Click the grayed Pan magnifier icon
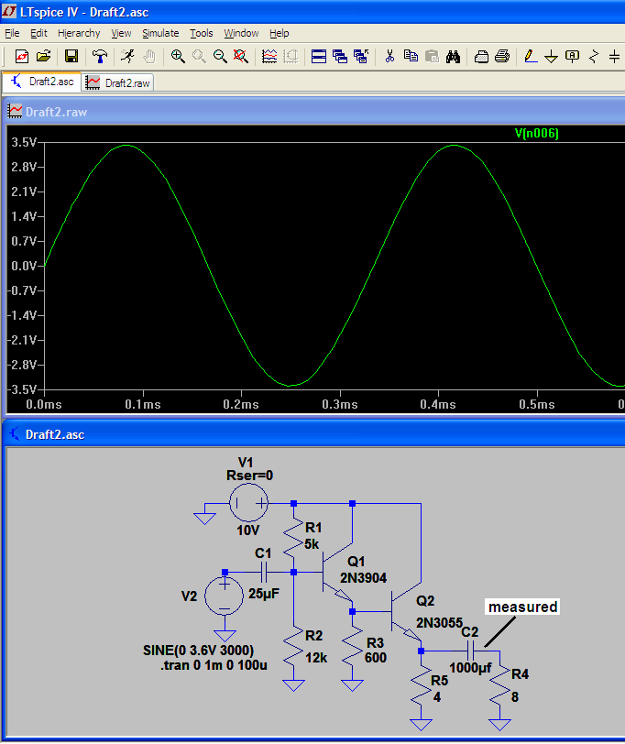Image resolution: width=625 pixels, height=744 pixels. pyautogui.click(x=199, y=57)
